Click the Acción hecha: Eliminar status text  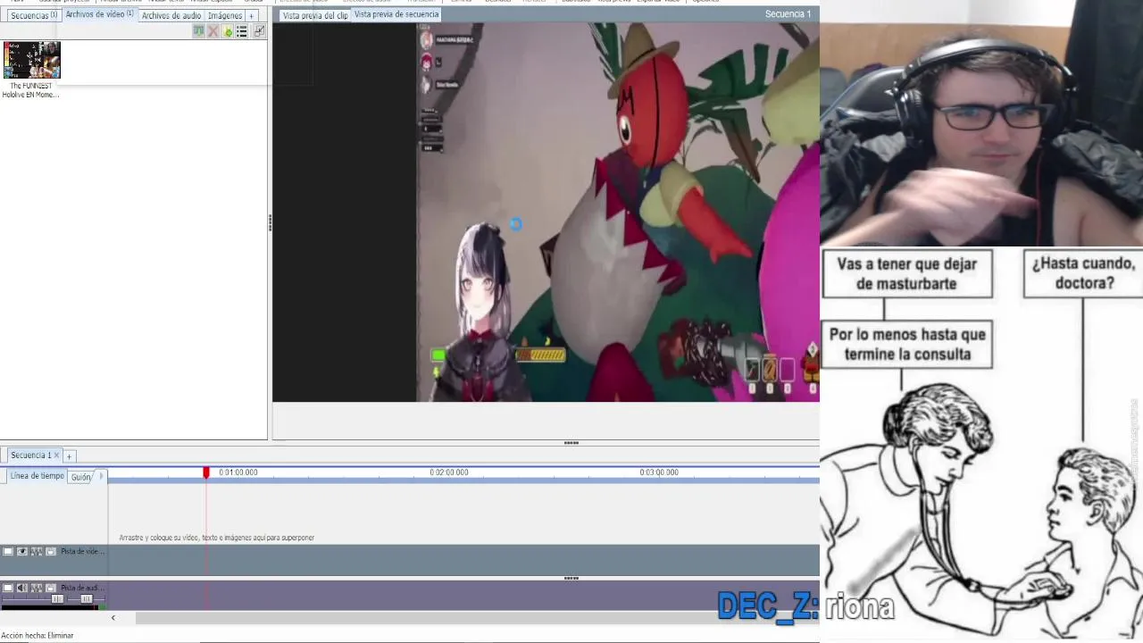point(38,636)
